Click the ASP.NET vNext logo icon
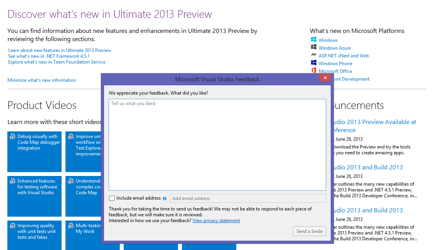The width and height of the screenshot is (434, 250). [314, 55]
